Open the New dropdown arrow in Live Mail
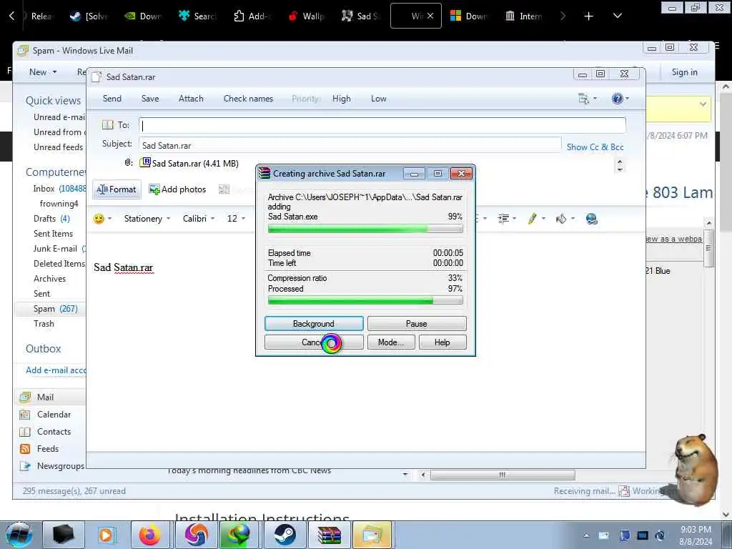The image size is (732, 549). coord(54,72)
